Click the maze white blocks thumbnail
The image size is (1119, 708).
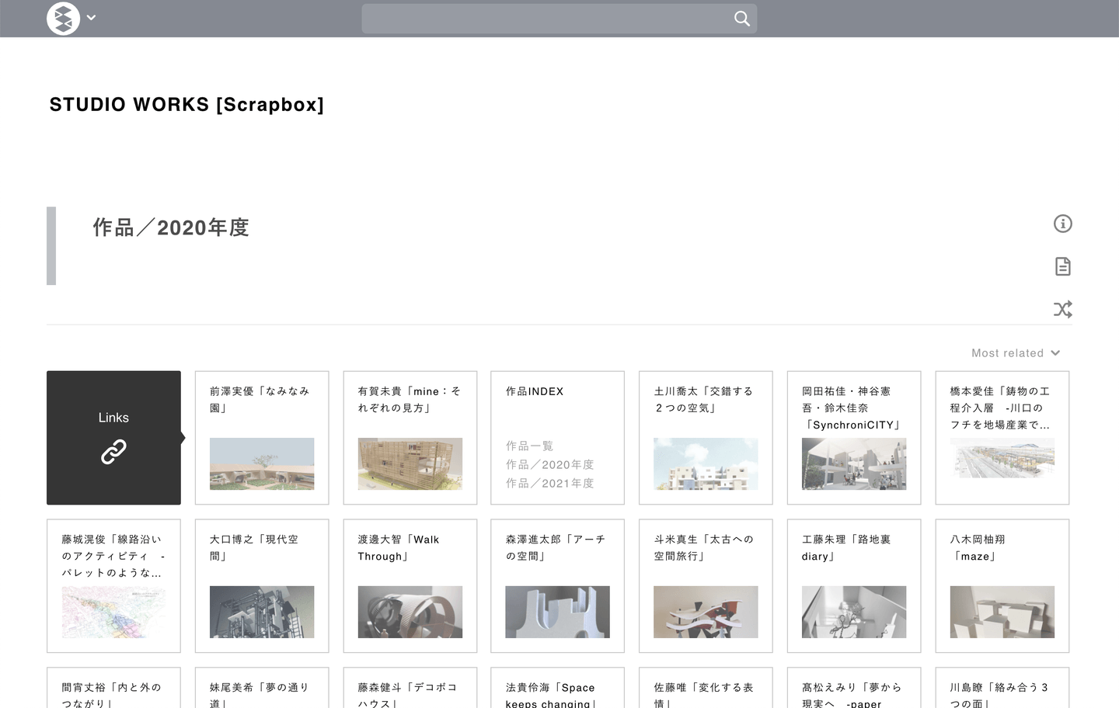pyautogui.click(x=1002, y=612)
